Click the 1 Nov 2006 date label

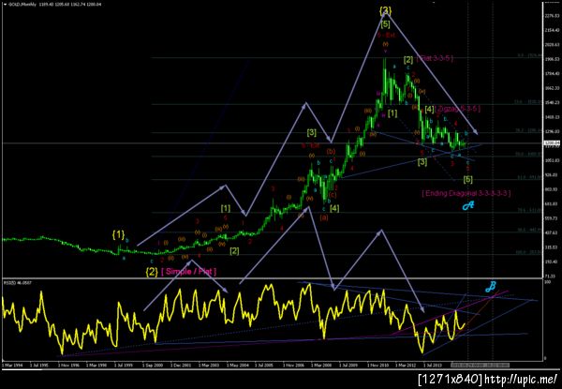coord(294,365)
